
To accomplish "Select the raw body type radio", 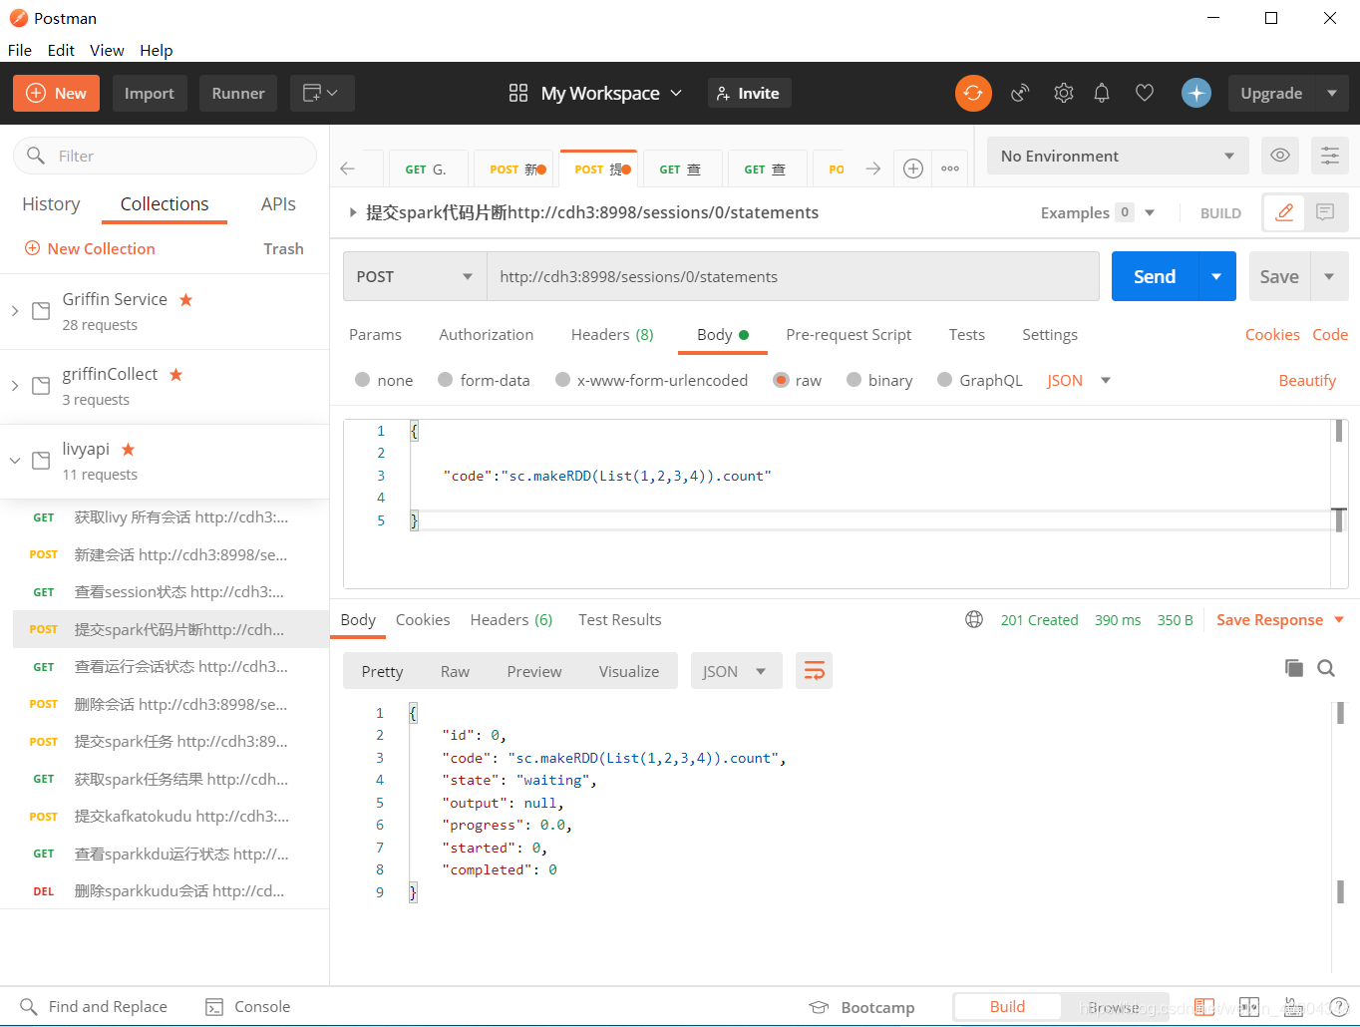I will pos(781,380).
